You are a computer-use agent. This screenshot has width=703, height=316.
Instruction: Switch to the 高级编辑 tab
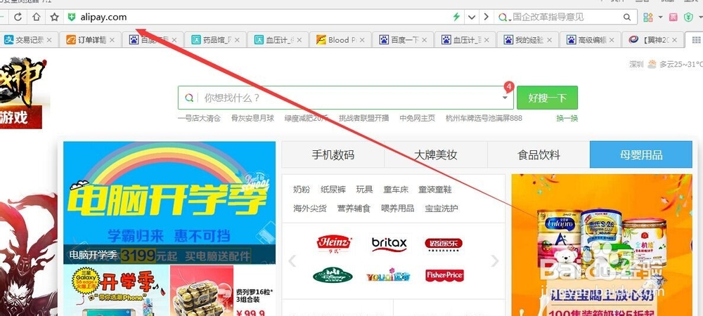coord(591,40)
